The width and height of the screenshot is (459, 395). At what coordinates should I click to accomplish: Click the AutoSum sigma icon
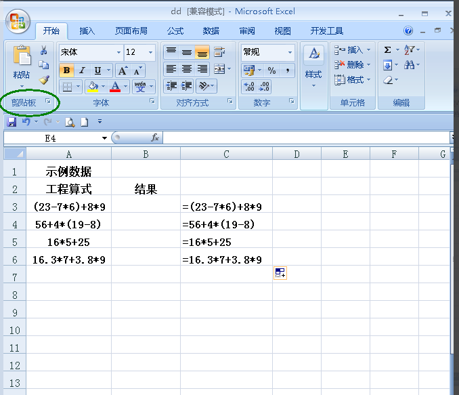[x=387, y=50]
